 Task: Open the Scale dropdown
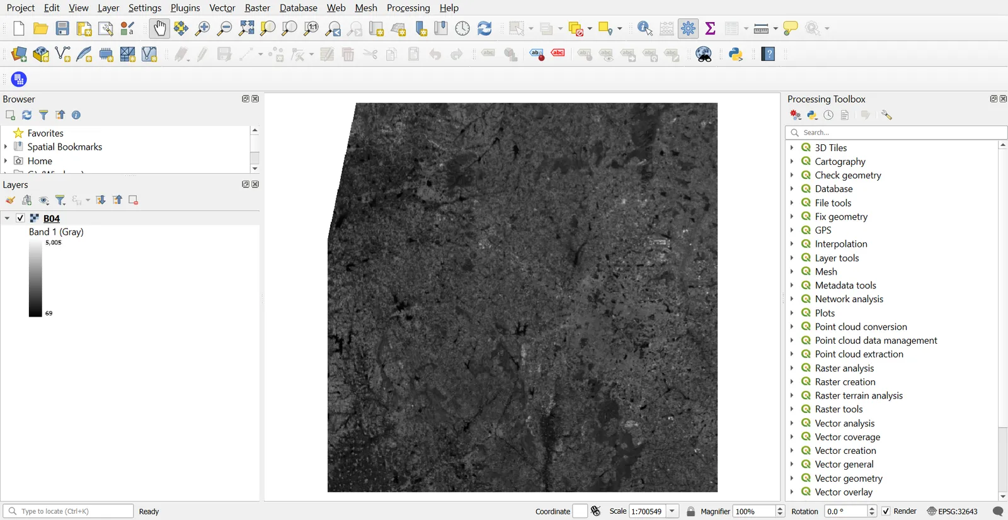[672, 511]
